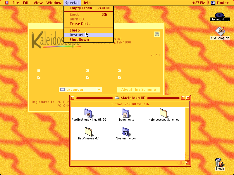Select the System Folder icon
234x175 pixels.
tap(126, 132)
